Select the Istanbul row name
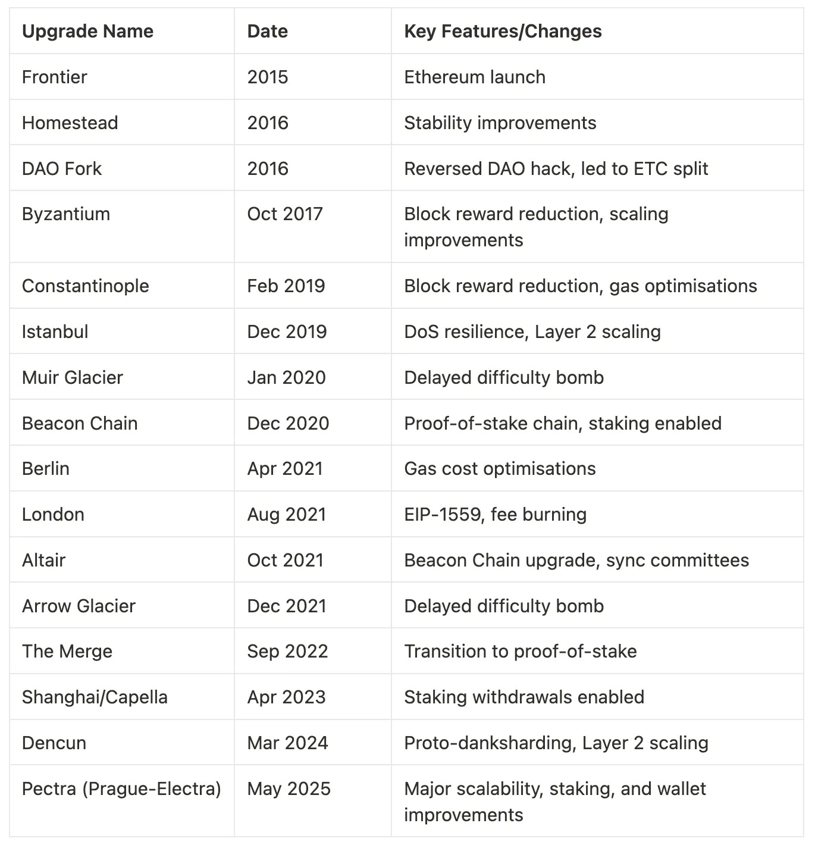This screenshot has width=815, height=845. tap(55, 332)
